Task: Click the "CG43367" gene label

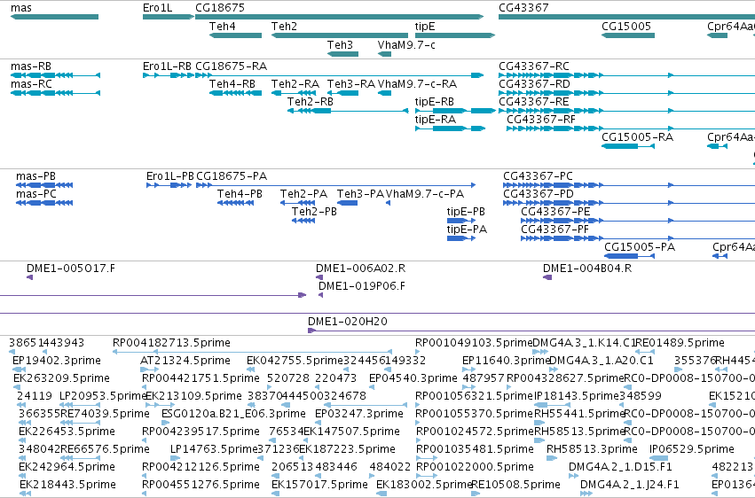Action: click(523, 8)
